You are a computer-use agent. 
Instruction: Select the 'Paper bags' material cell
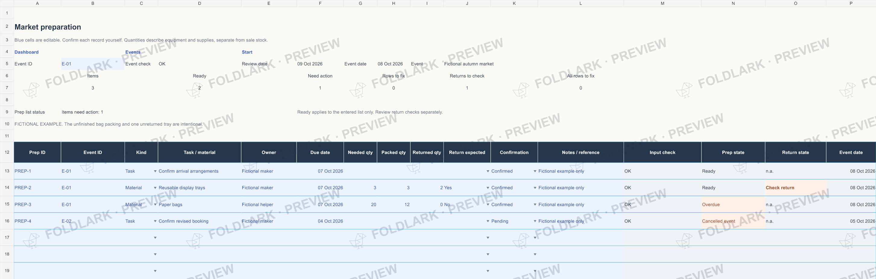pos(199,205)
